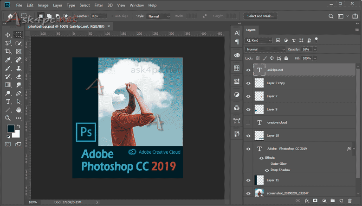The image size is (362, 206).
Task: Click the Select and Mask button
Action: tap(261, 16)
